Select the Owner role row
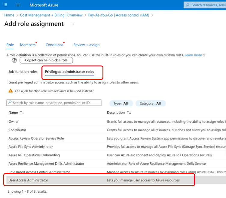226x198 pixels. coord(14,121)
